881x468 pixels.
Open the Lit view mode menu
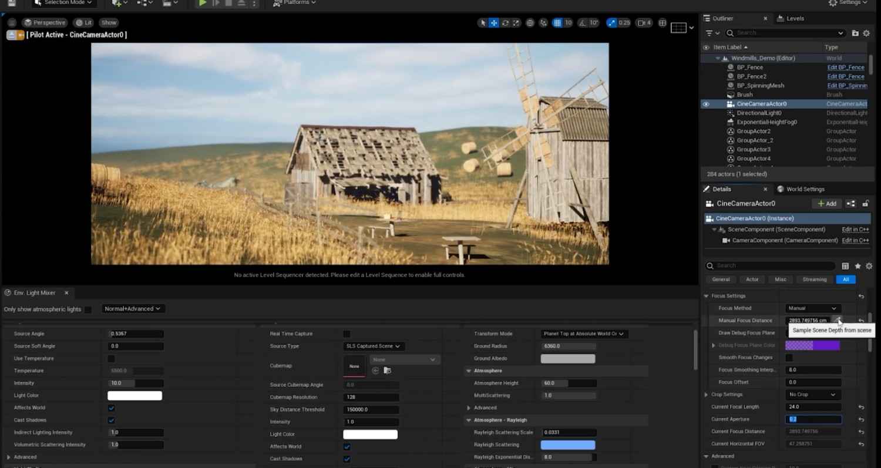click(84, 22)
